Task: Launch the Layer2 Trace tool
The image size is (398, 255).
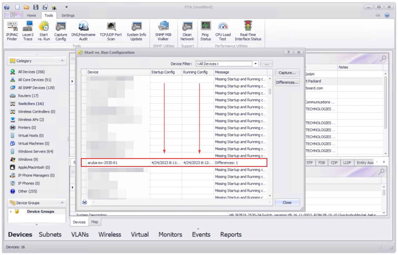Action: click(x=28, y=30)
